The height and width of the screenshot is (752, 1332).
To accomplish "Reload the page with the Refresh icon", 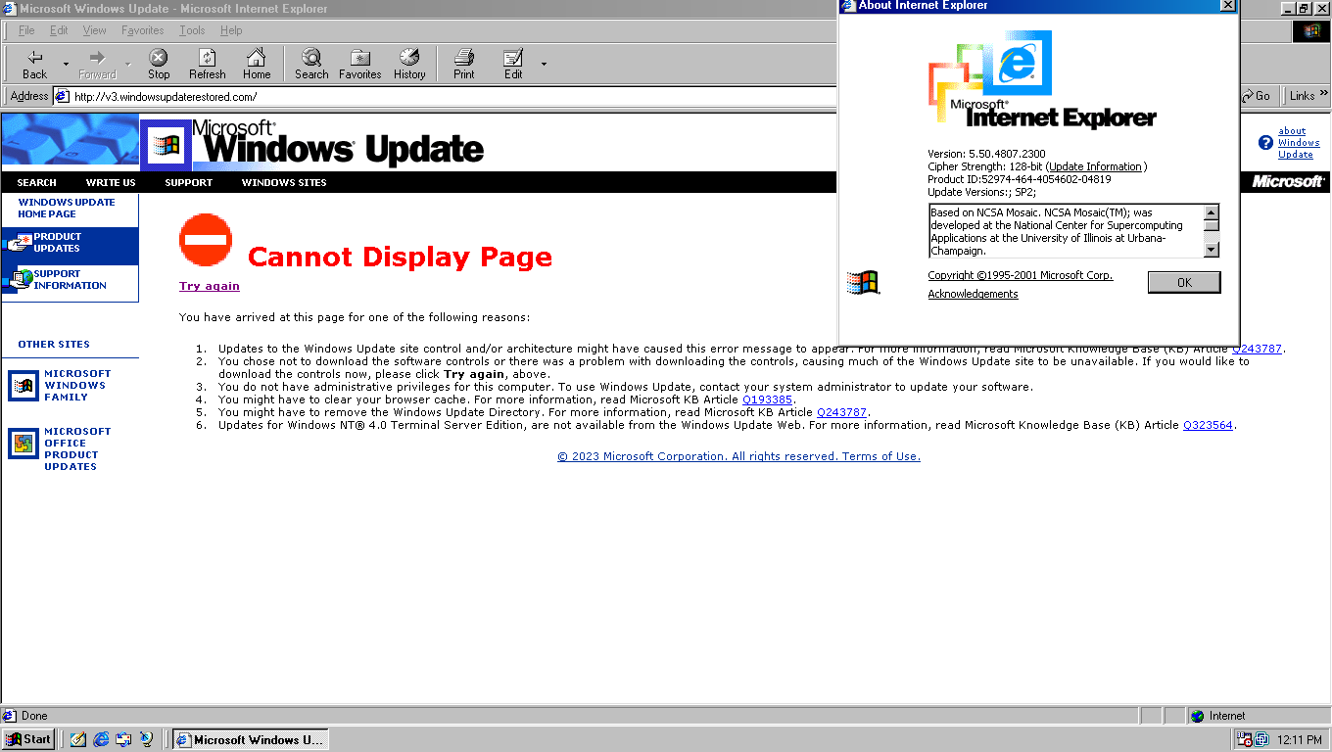I will tap(208, 58).
